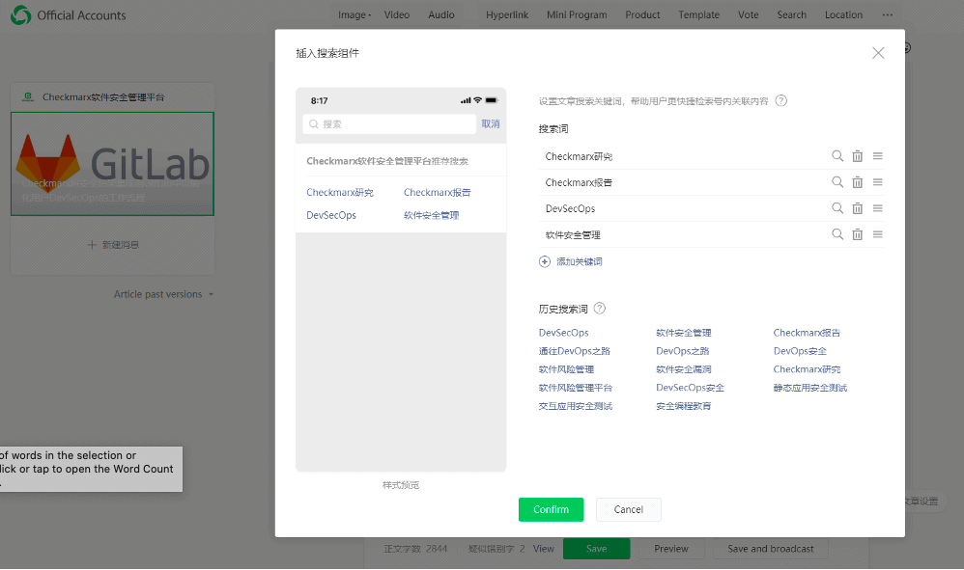Image resolution: width=964 pixels, height=570 pixels.
Task: Click DevSecOps in the phone preview
Action: 331,215
